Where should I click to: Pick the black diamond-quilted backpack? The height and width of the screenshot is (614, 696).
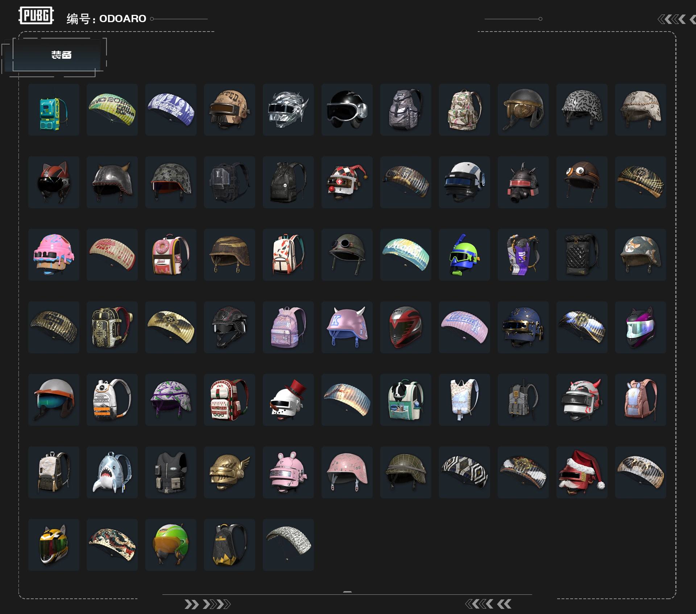click(582, 255)
